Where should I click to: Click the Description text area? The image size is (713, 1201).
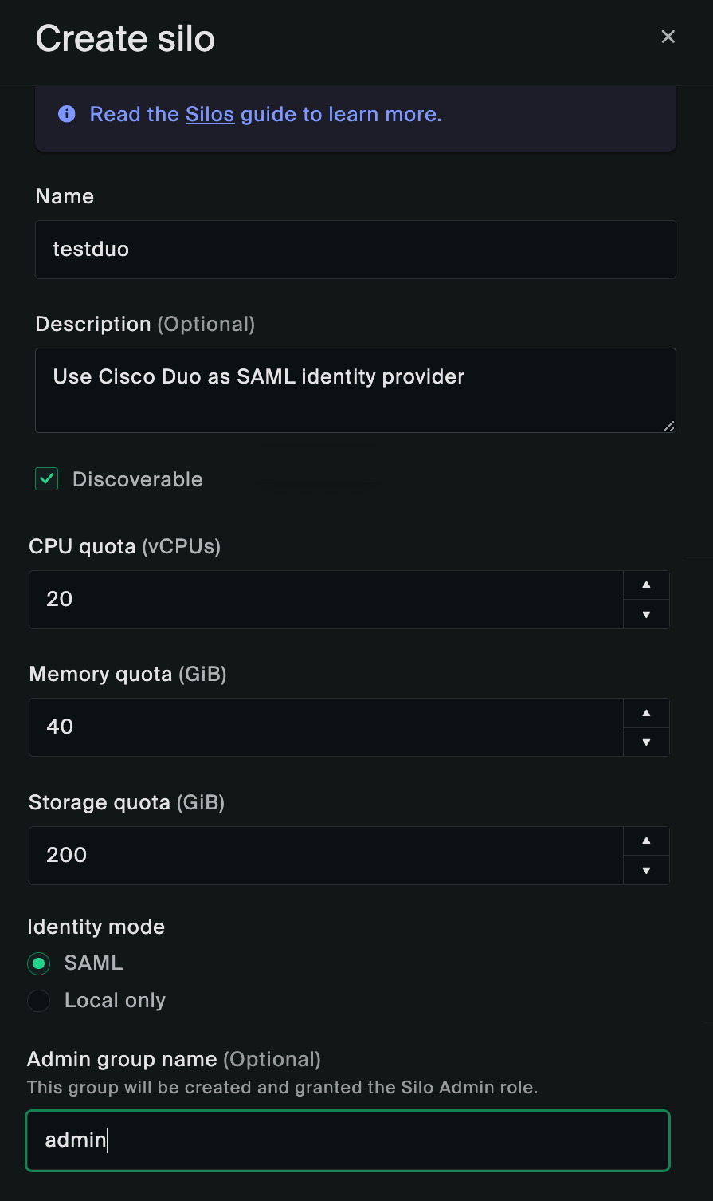click(355, 390)
